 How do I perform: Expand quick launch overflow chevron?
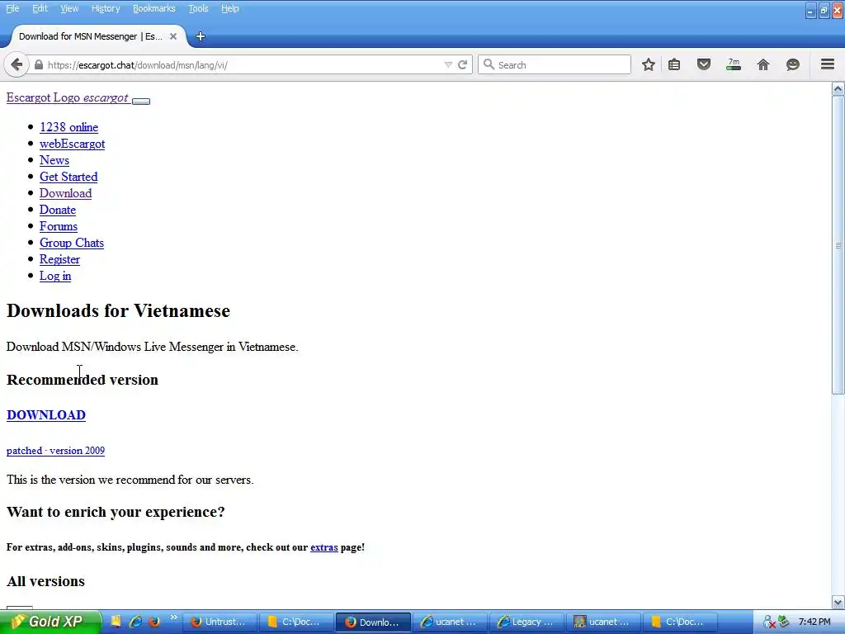[173, 617]
